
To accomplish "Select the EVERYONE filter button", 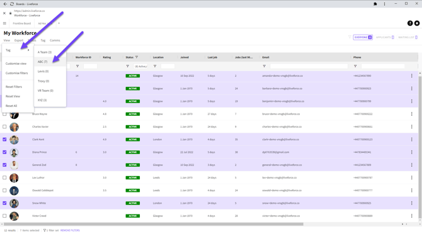I will [x=363, y=37].
